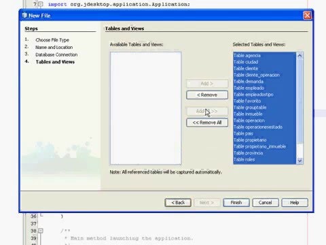
Task: Collapse code fold at editor line 7
Action: pyautogui.click(x=41, y=4)
